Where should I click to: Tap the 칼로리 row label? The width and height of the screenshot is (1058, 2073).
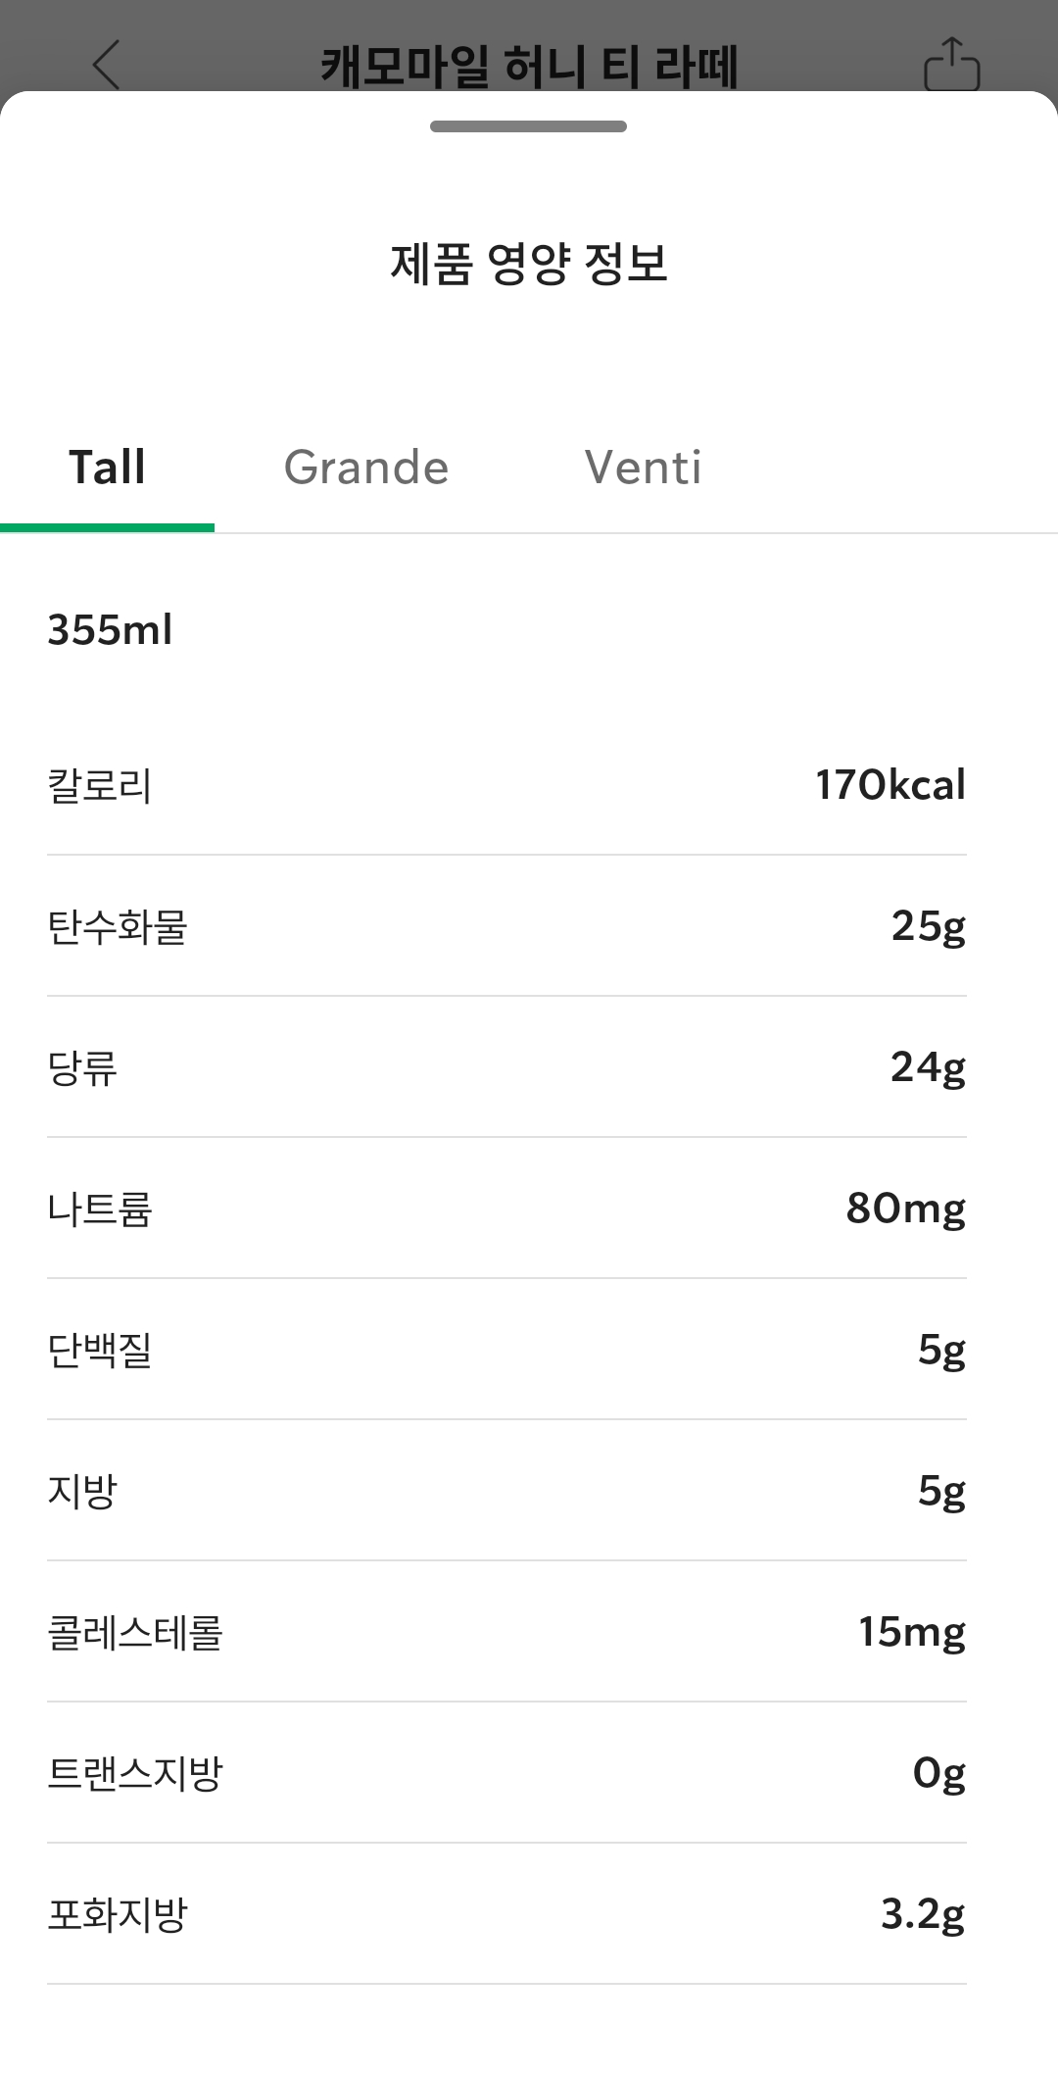[x=100, y=786]
